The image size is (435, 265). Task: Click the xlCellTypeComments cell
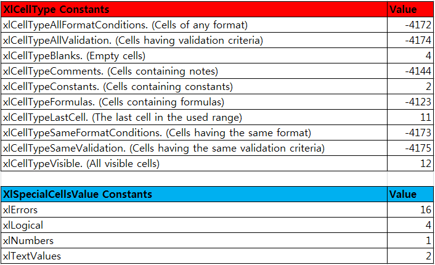point(194,71)
